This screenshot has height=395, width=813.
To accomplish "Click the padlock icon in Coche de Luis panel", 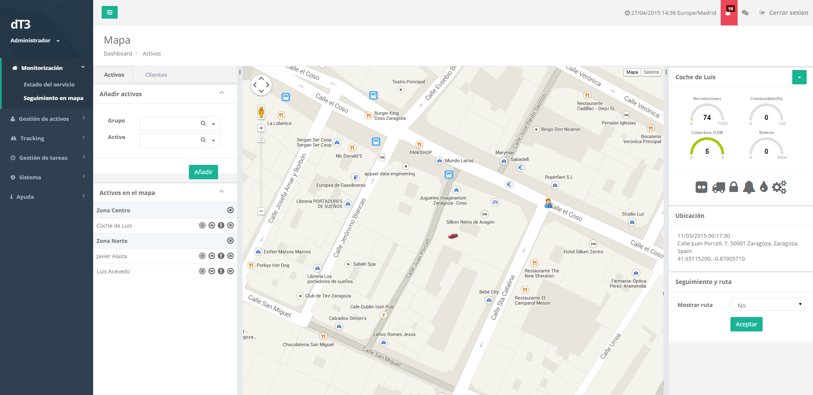I will [x=734, y=187].
